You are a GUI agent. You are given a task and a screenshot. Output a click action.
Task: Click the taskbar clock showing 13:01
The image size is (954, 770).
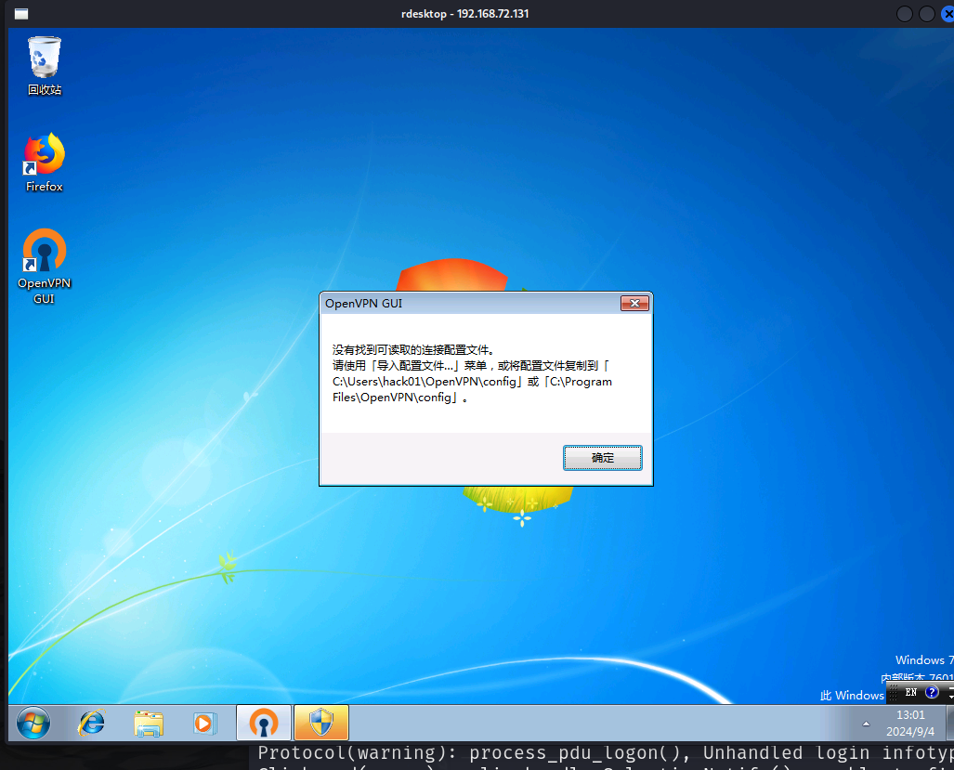[x=910, y=715]
